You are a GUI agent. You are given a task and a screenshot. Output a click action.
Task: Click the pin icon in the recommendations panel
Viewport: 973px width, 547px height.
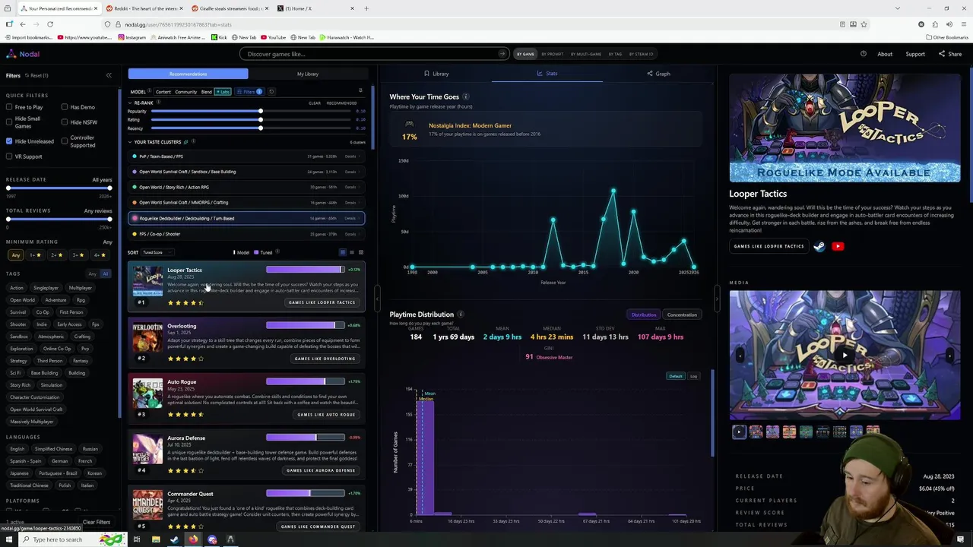coord(360,91)
